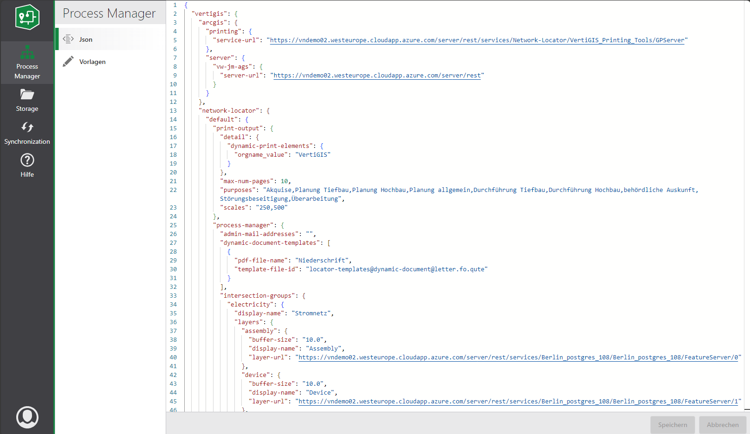Click the Abbrechen button
The width and height of the screenshot is (750, 434).
(723, 425)
